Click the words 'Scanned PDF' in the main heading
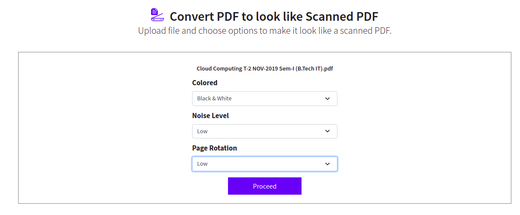 click(x=342, y=17)
